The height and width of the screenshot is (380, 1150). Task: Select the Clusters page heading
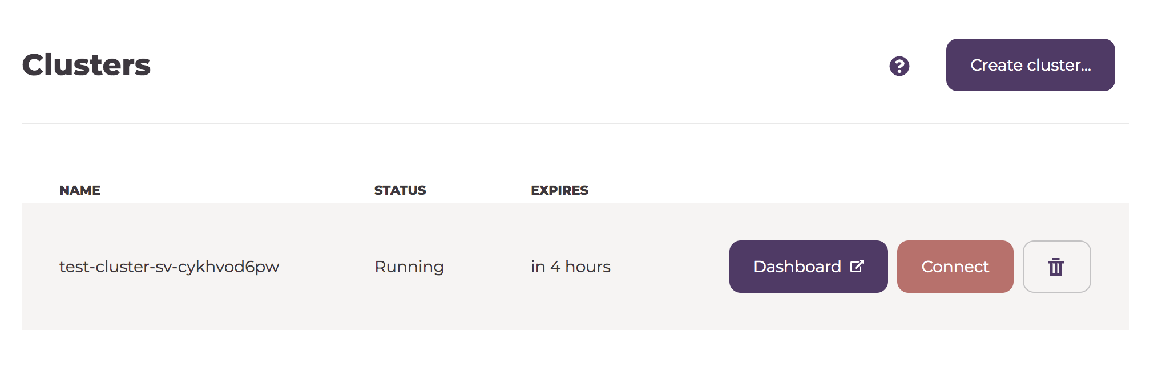pos(87,64)
